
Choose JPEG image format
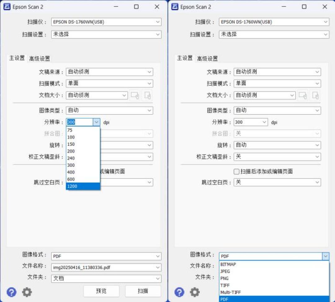(274, 271)
